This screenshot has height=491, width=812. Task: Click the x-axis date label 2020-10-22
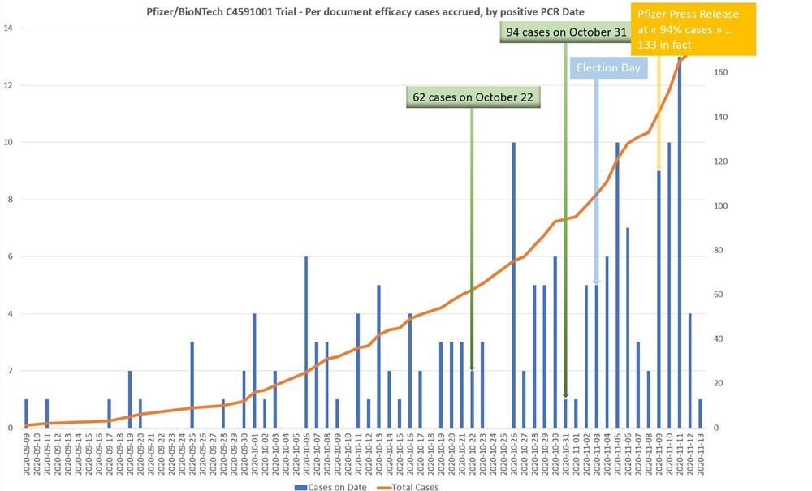(472, 454)
